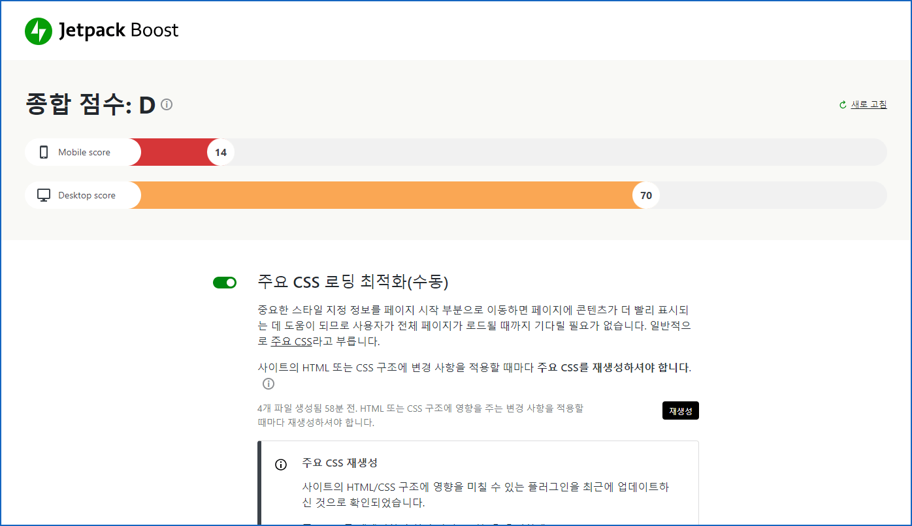Select the Jetpack Boost wordmark in the header

[x=118, y=30]
